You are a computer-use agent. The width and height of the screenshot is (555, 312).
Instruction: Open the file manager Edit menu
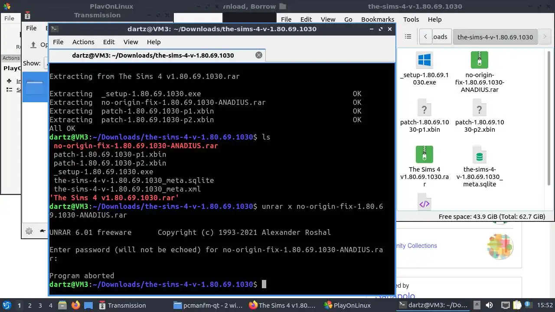pyautogui.click(x=306, y=19)
